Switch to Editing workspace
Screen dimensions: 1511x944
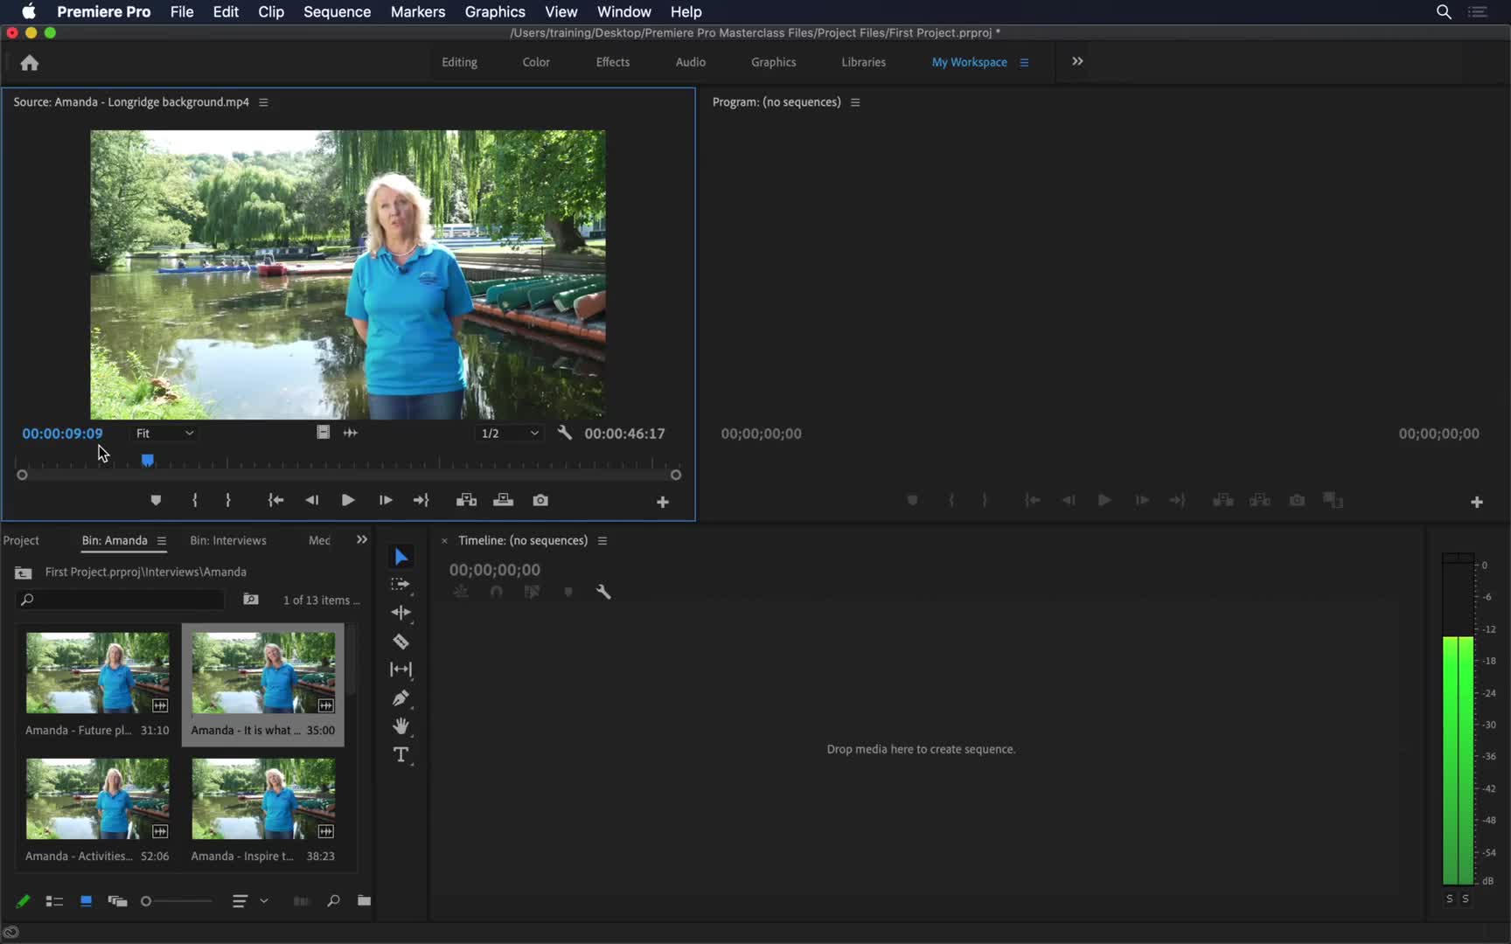point(459,62)
